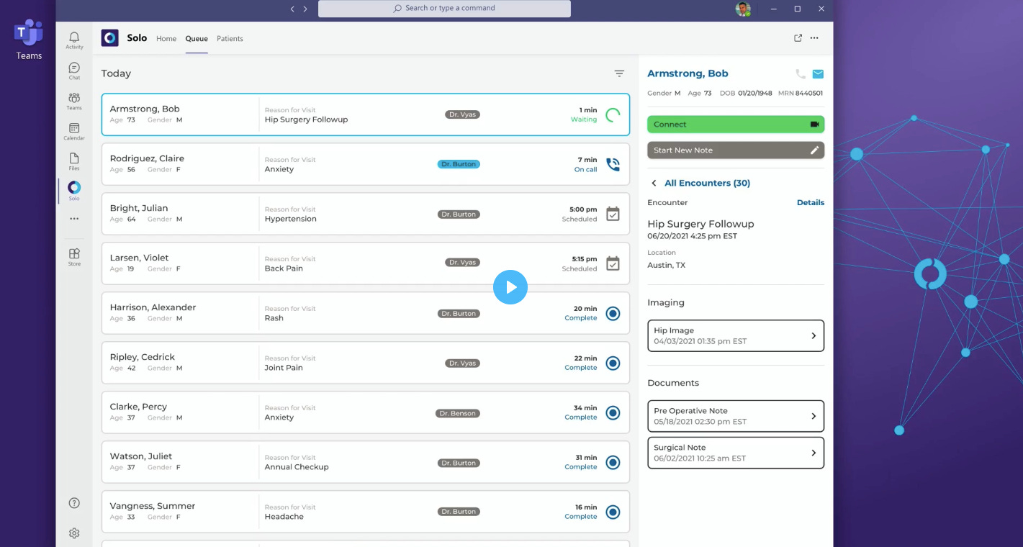Open the queue filter icon
1023x547 pixels.
619,73
